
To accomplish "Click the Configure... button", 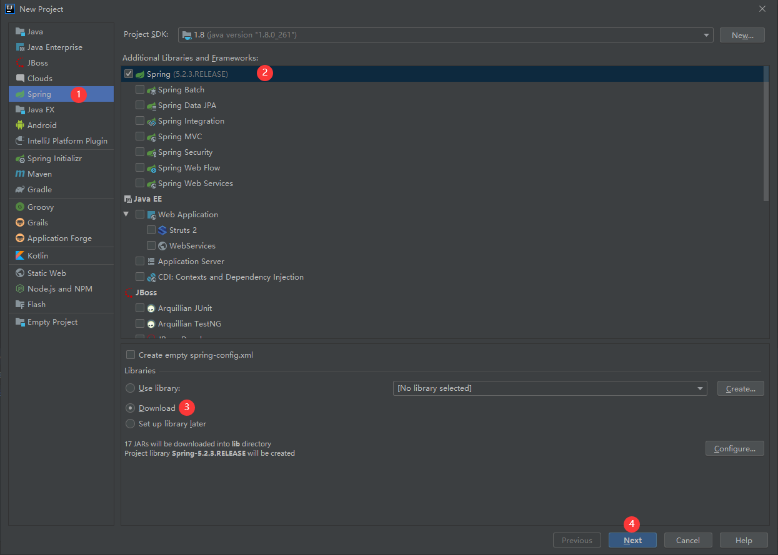I will [x=735, y=448].
